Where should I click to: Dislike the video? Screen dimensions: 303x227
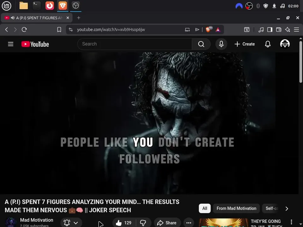click(143, 223)
